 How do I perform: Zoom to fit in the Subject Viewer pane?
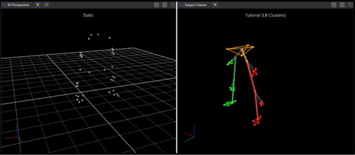[215, 5]
